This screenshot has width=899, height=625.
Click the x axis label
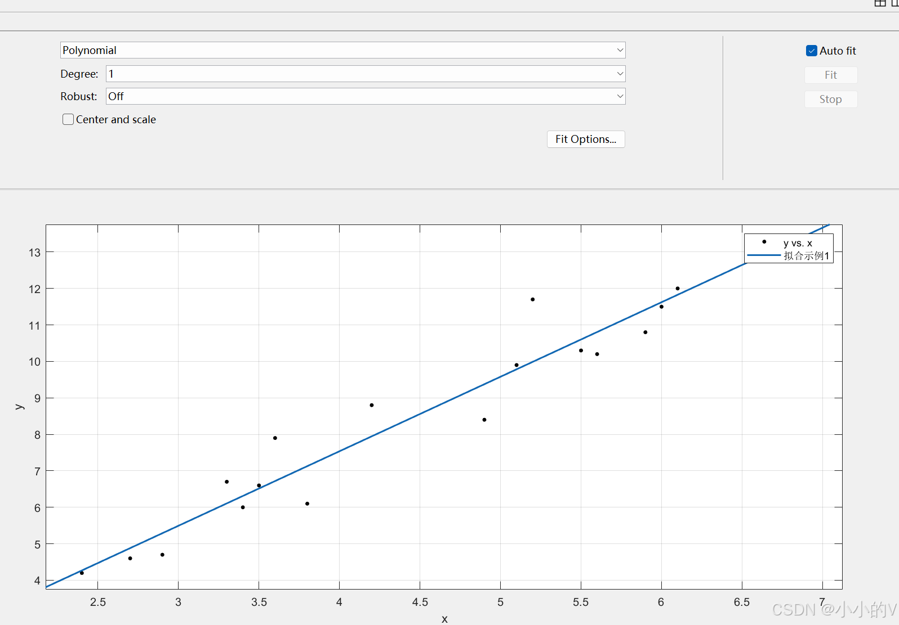coord(444,619)
